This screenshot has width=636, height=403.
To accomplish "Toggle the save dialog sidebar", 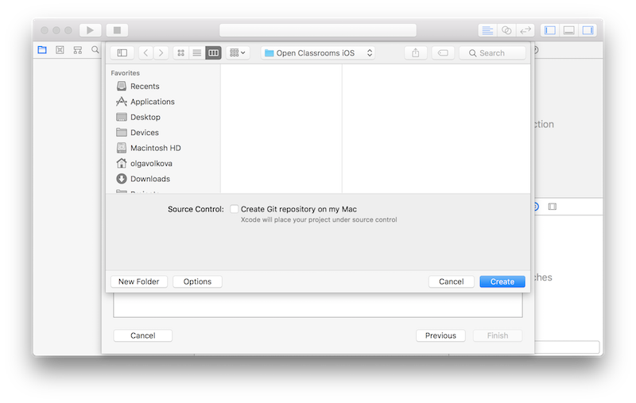I will click(x=122, y=52).
